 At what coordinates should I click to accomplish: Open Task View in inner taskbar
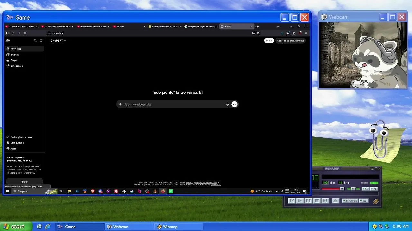(x=61, y=191)
